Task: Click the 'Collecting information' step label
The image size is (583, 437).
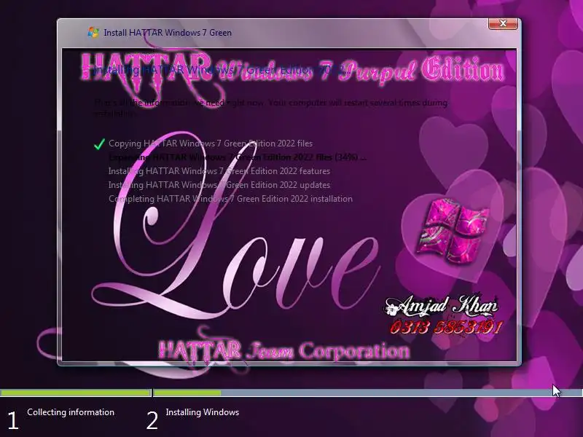Action: pos(71,412)
